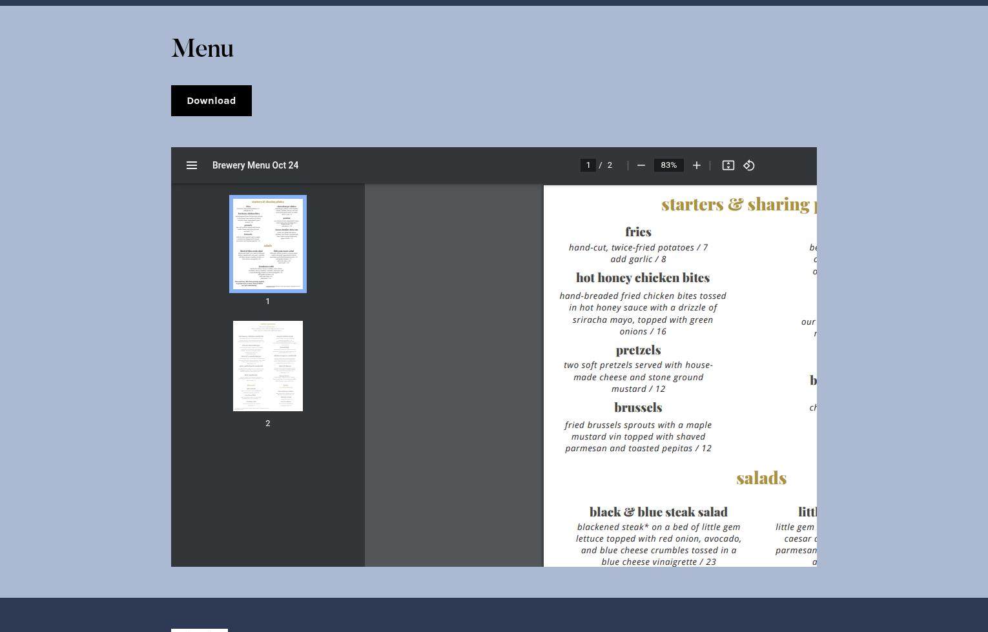Rotate the document counterclockwise
The image size is (988, 632).
coord(748,165)
